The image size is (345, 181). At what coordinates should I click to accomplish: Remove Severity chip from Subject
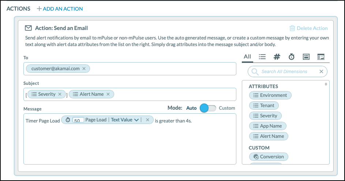tap(60, 94)
